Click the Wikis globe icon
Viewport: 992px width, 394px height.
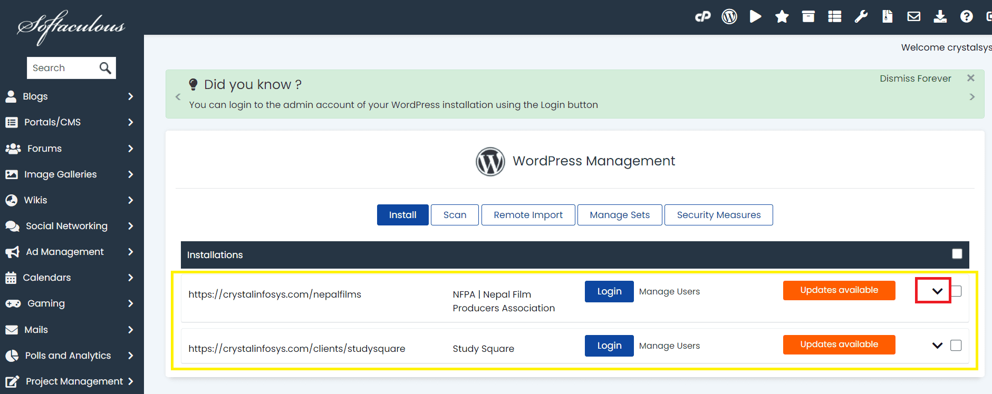[x=11, y=200]
